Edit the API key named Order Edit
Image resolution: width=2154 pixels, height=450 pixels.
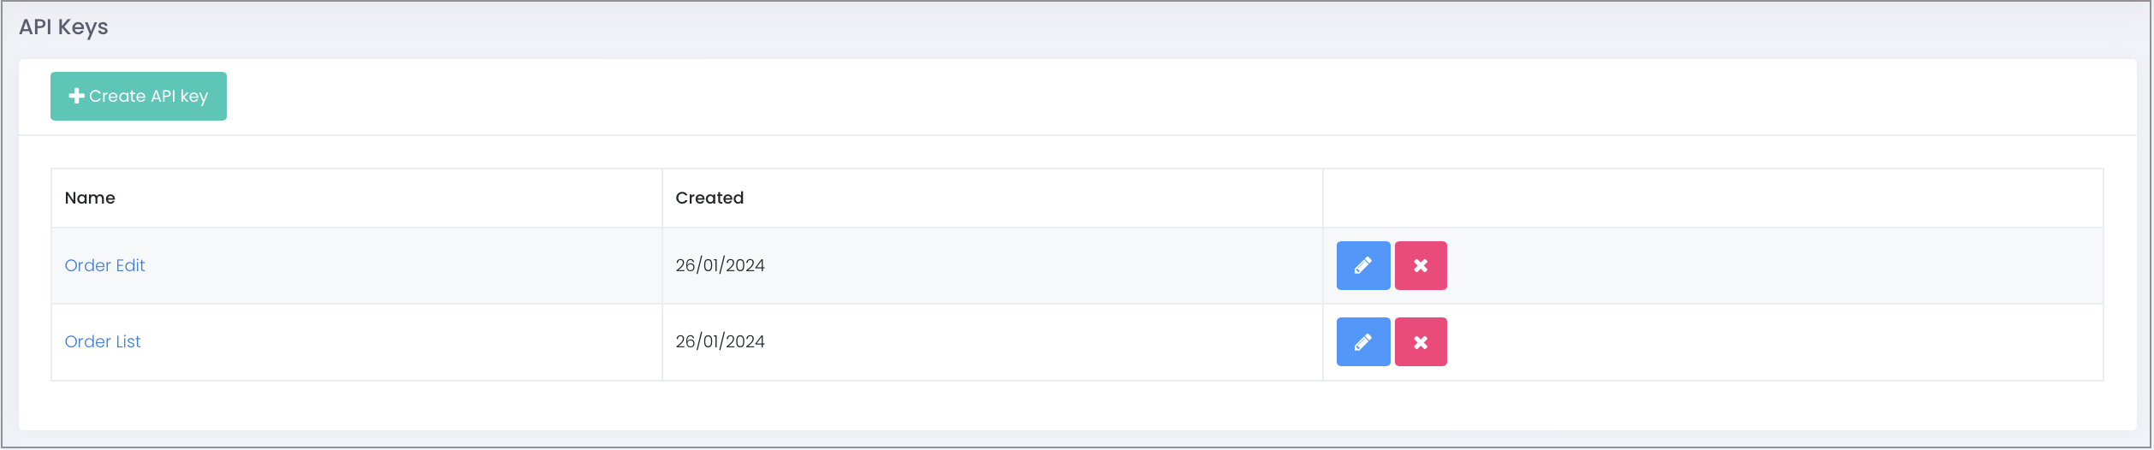[x=1362, y=266]
